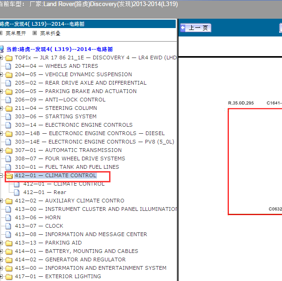This screenshot has width=282, height=281.
Task: Open 412-01 Rear document
Action: [45, 192]
